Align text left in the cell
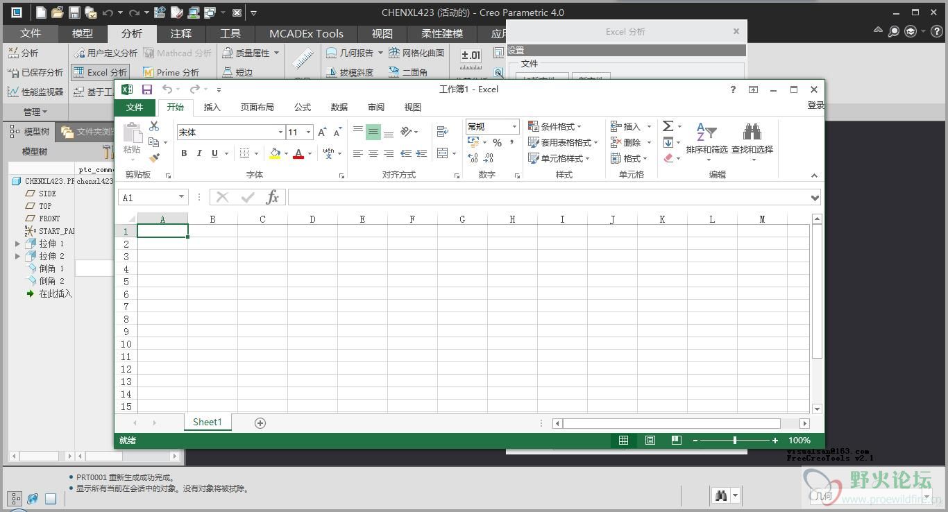Viewport: 948px width, 512px height. pos(358,153)
